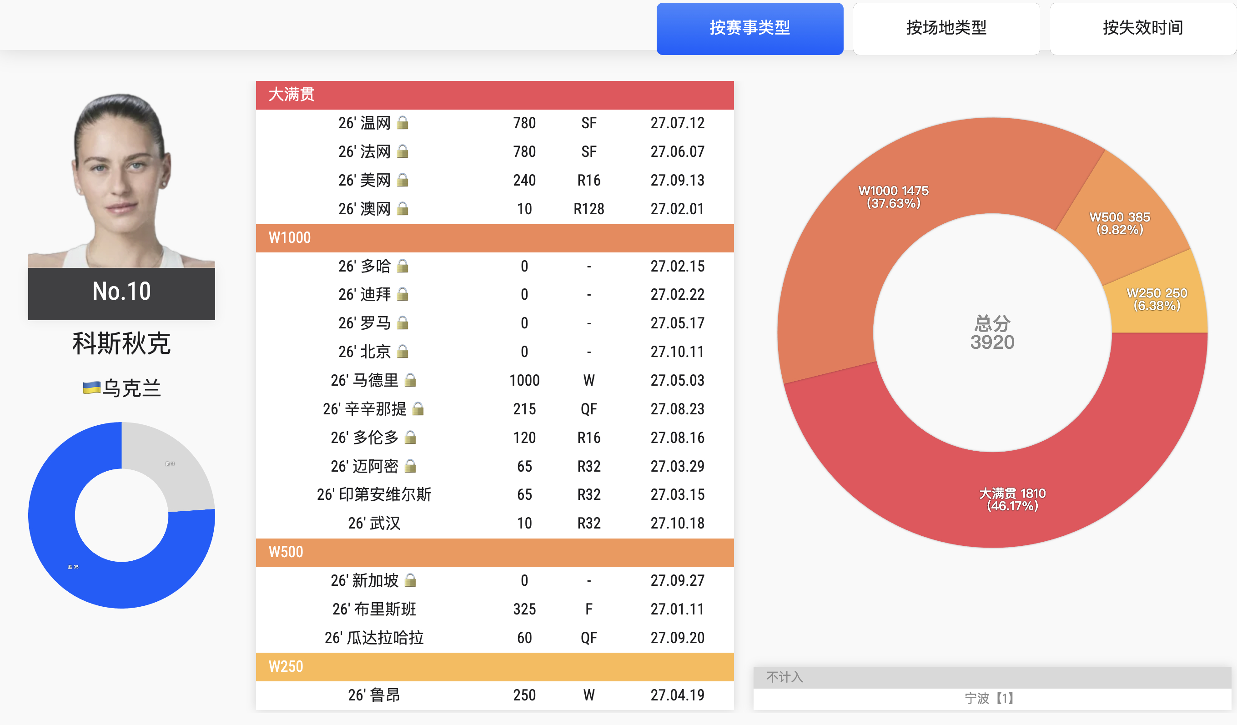1237x725 pixels.
Task: Click the lock icon beside 26' 多伦多
Action: (x=410, y=437)
